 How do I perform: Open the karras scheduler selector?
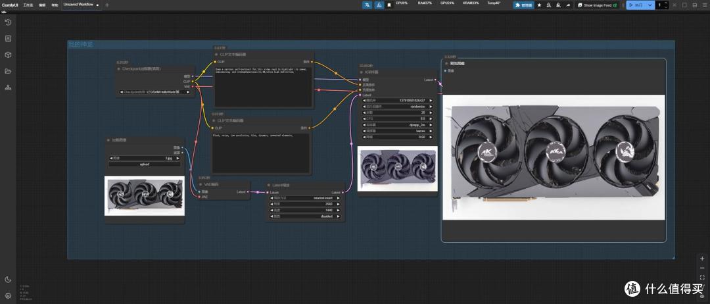click(x=398, y=130)
